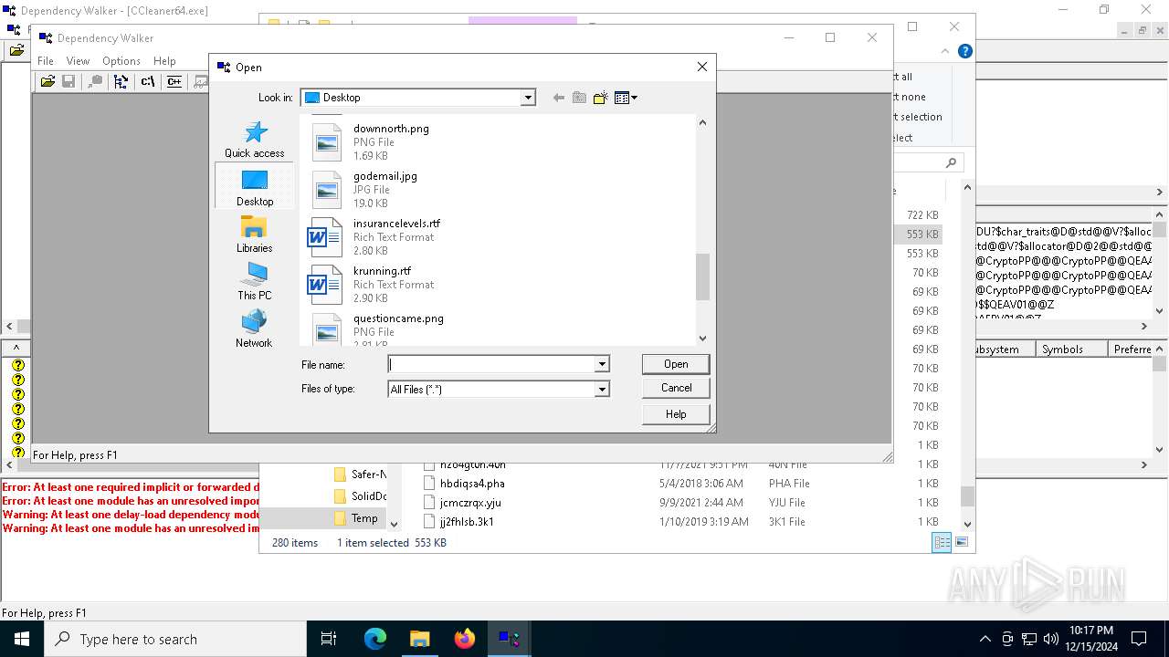Open Task View from taskbar
Image resolution: width=1169 pixels, height=657 pixels.
pyautogui.click(x=329, y=639)
